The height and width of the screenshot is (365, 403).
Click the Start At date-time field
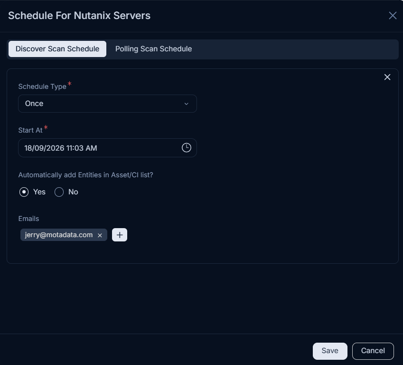(107, 148)
